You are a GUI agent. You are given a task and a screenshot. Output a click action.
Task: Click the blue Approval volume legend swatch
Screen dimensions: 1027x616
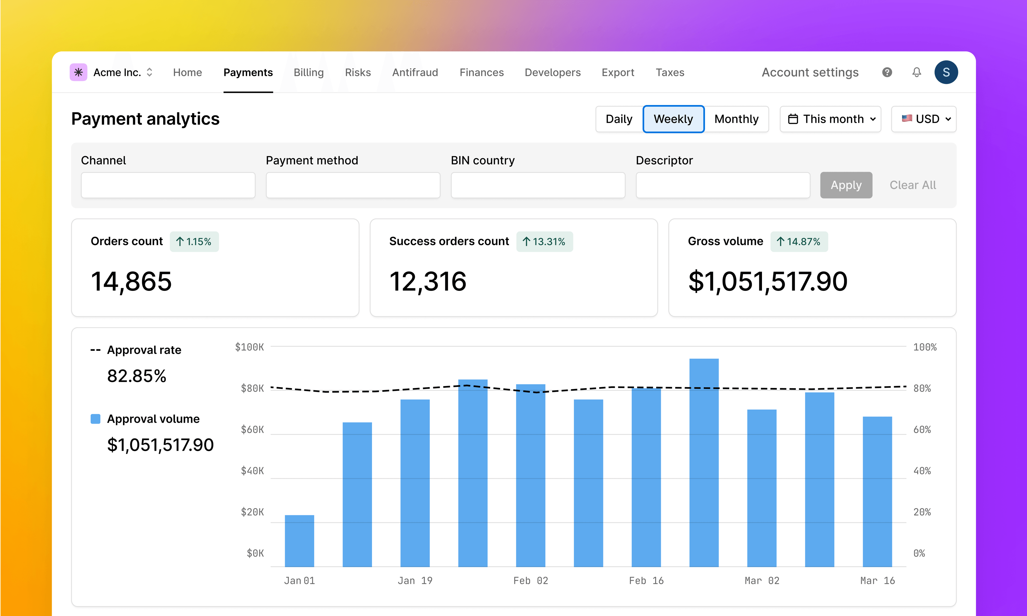95,419
